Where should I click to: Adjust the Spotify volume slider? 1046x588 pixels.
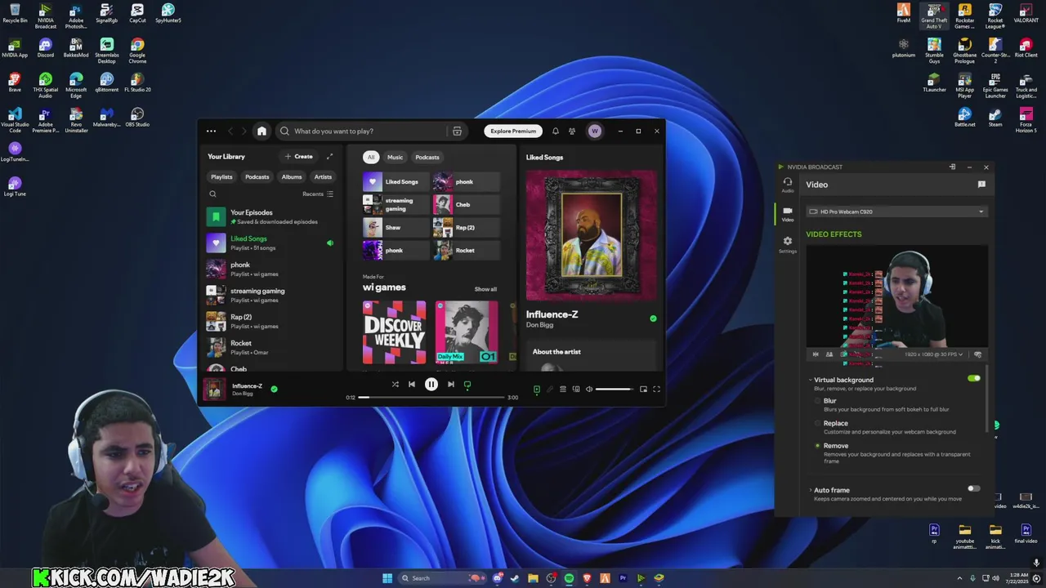[x=614, y=390]
